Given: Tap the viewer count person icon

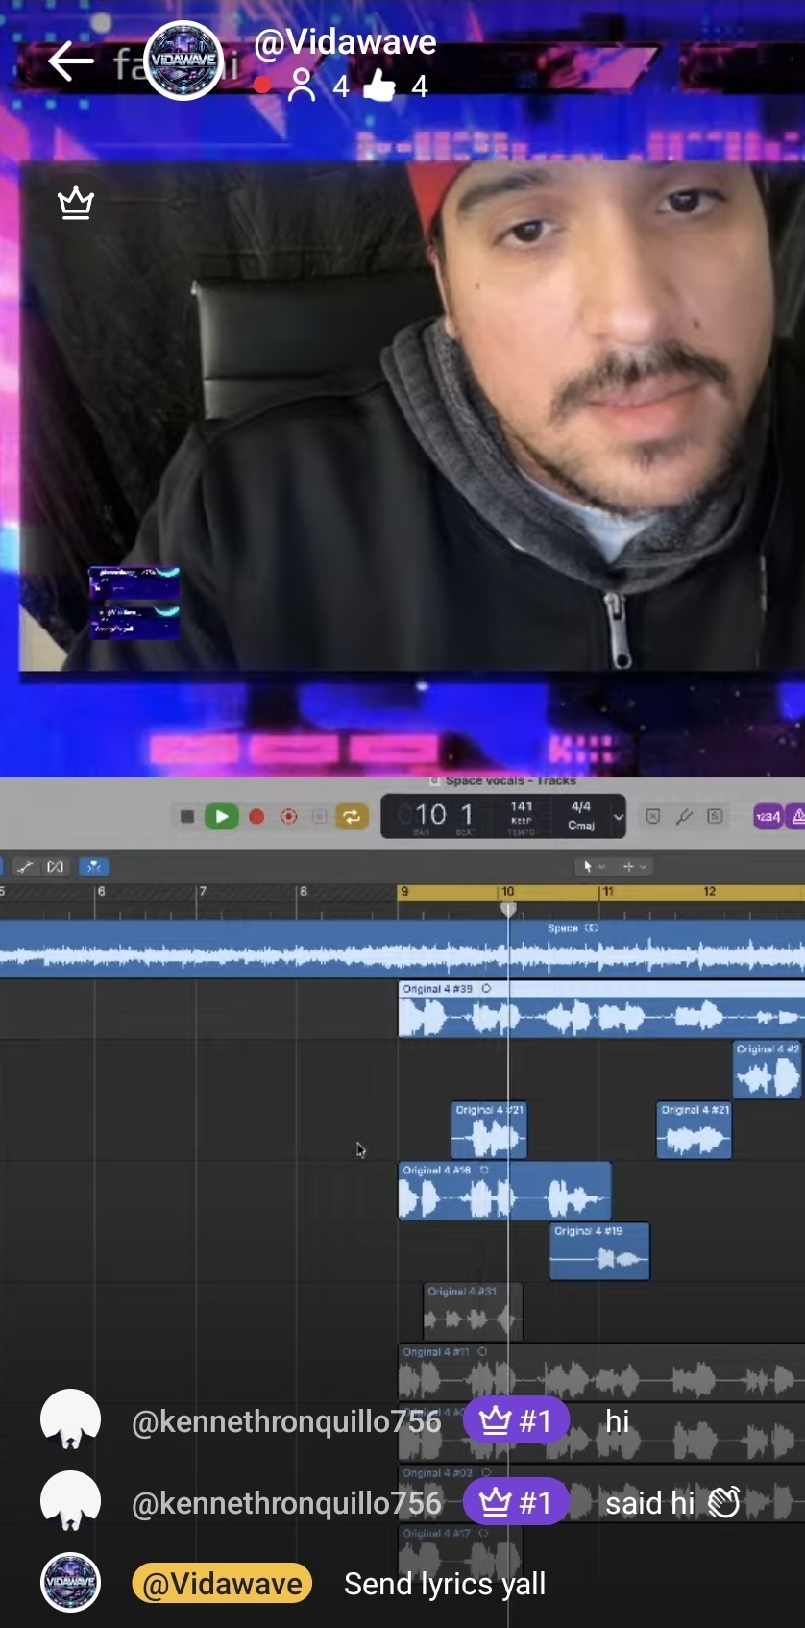Looking at the screenshot, I should [302, 86].
